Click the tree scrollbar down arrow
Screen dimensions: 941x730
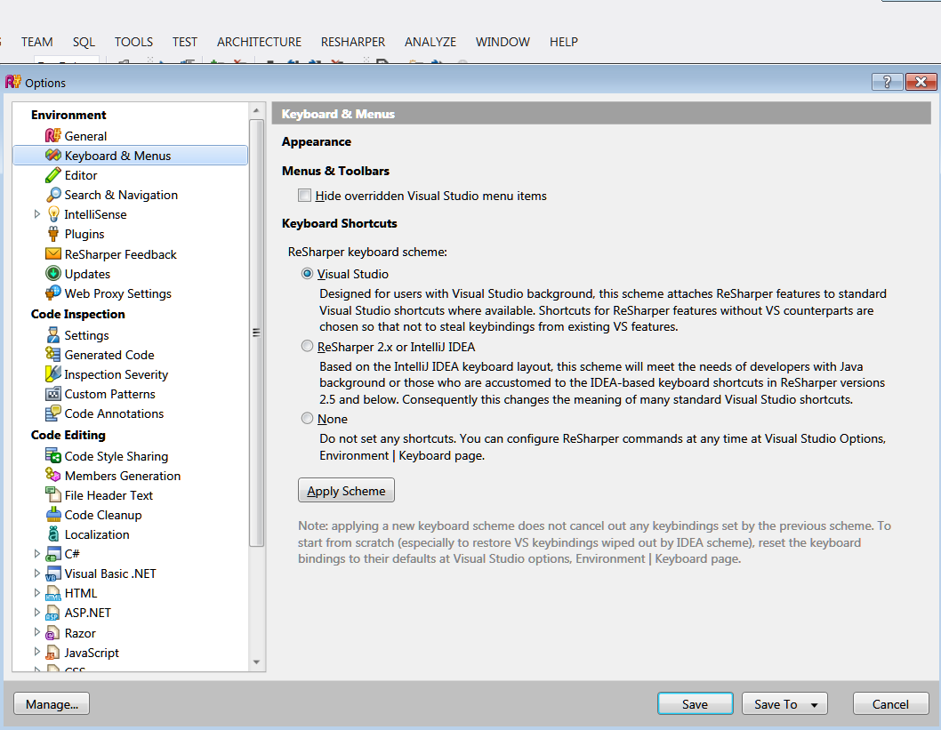[x=256, y=662]
